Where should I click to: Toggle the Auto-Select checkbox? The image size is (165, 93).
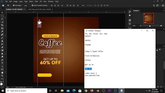14,5
